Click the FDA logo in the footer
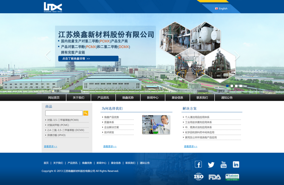Image resolution: width=284 pixels, height=185 pixels. [x=215, y=177]
